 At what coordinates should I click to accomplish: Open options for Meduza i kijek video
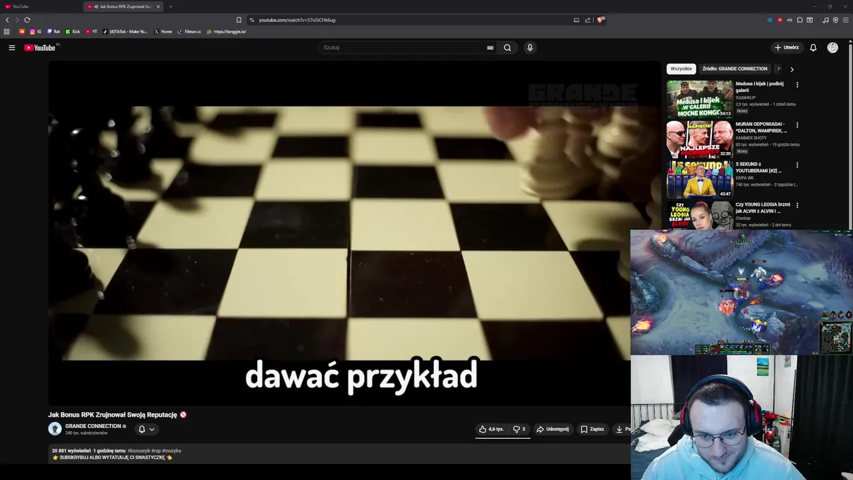point(797,85)
